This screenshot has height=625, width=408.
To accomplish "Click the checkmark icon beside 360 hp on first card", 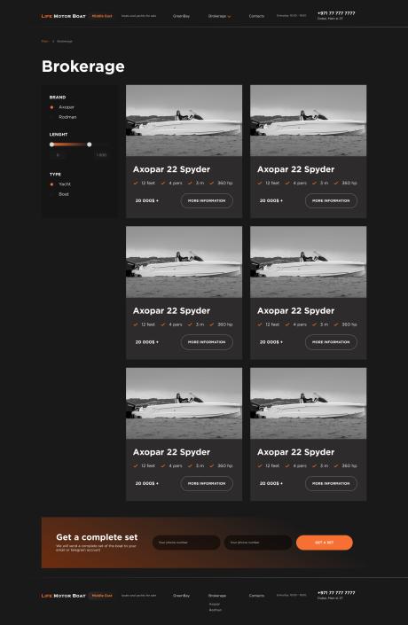I will (211, 183).
